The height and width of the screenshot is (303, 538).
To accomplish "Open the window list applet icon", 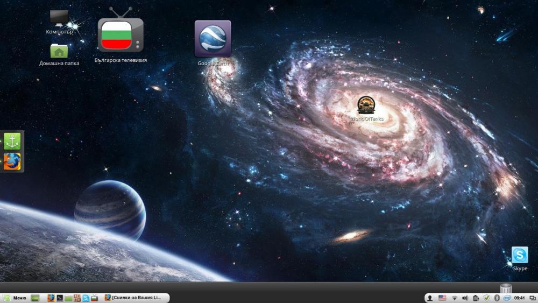I will (x=532, y=298).
